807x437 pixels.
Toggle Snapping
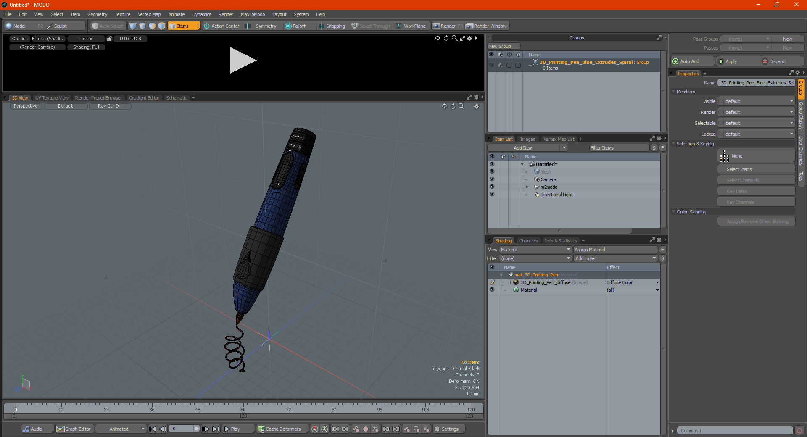pos(332,26)
